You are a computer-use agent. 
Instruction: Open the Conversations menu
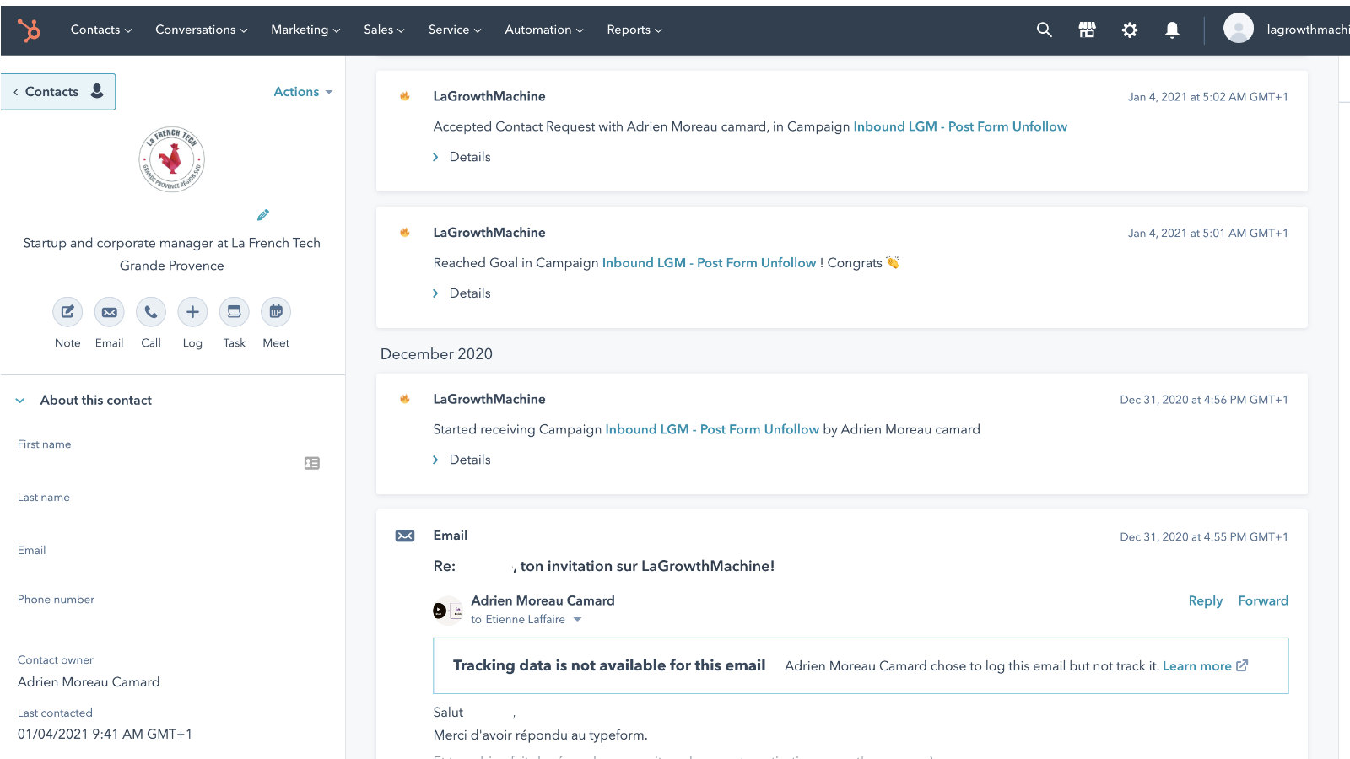[200, 30]
